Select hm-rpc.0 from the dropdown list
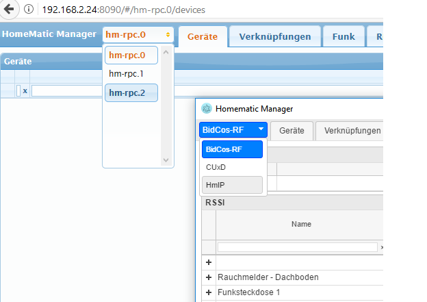This screenshot has height=302, width=427. 131,55
